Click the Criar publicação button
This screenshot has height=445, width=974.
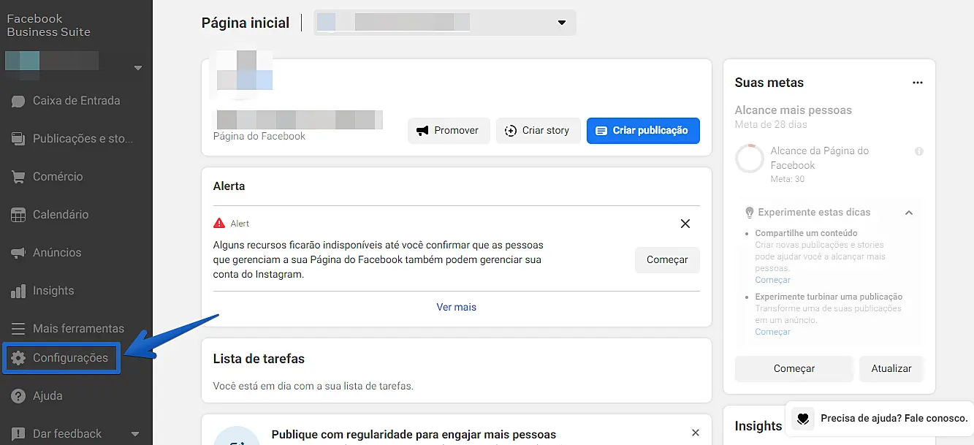coord(643,131)
